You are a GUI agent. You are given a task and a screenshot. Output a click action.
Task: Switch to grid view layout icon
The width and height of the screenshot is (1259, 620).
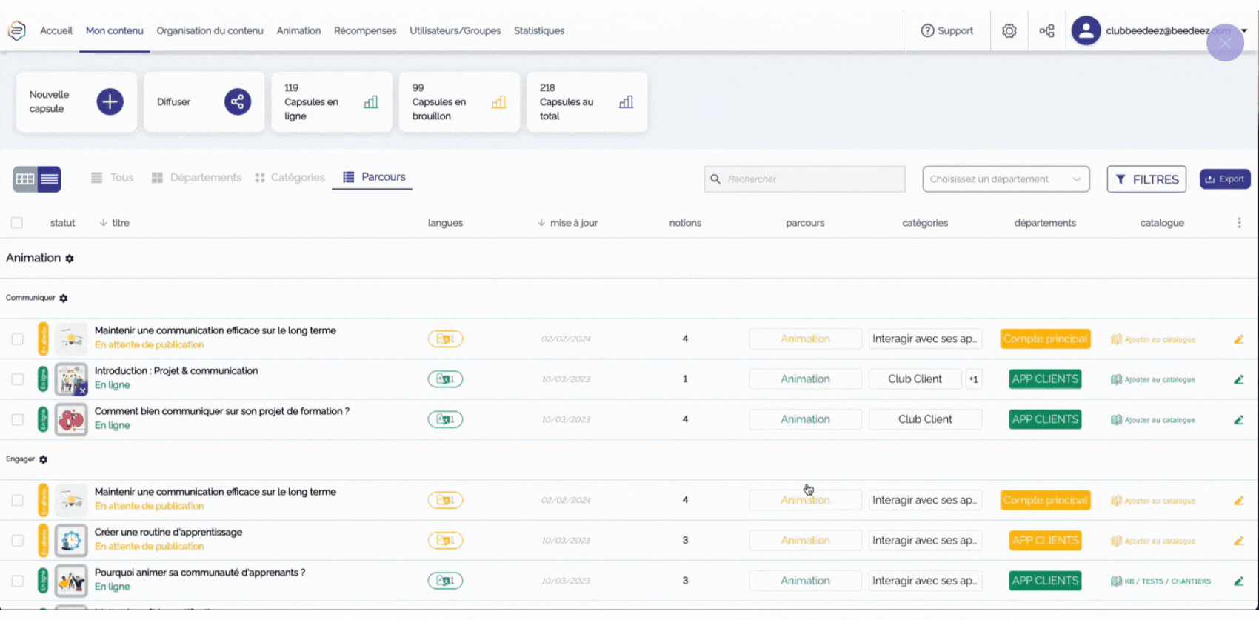25,179
